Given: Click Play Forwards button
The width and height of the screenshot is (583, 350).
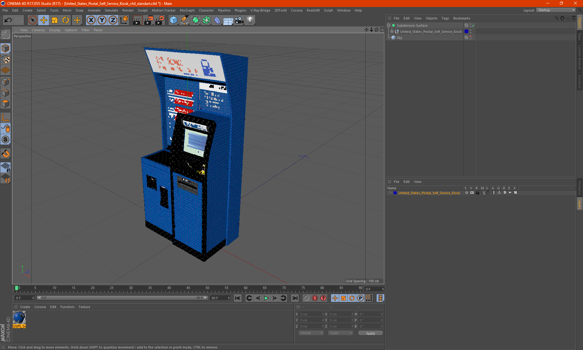Looking at the screenshot, I should [x=266, y=298].
